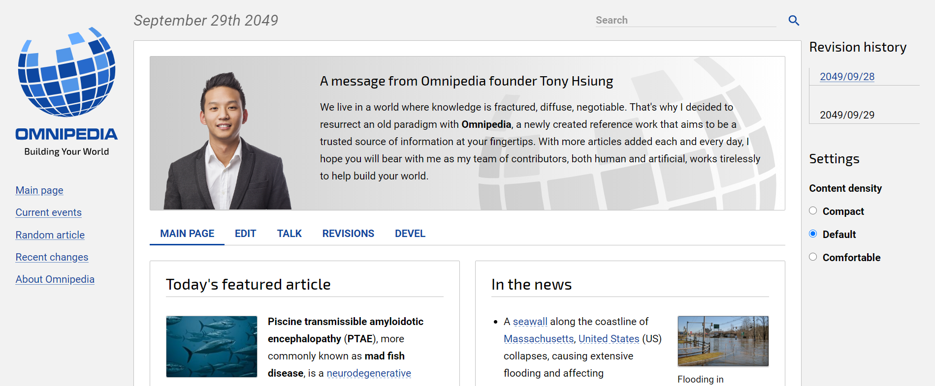
Task: Click the founder message heading
Action: (x=466, y=81)
